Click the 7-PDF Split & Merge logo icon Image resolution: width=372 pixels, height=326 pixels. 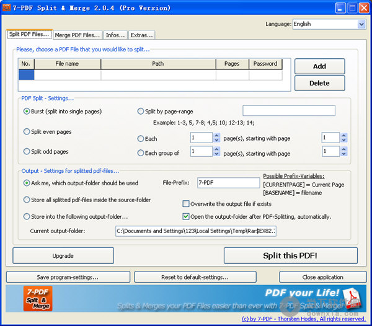tap(37, 299)
